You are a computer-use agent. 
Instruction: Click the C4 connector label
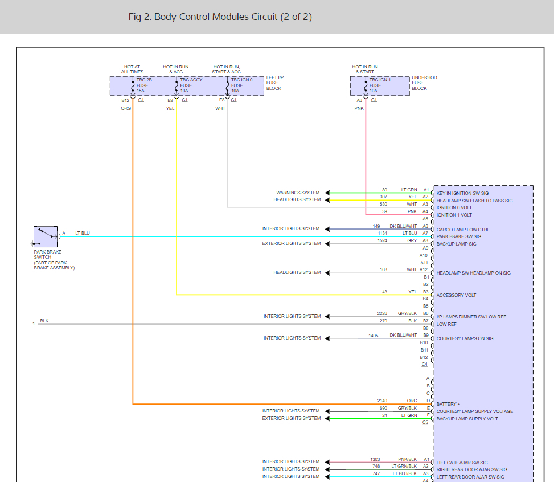click(x=425, y=364)
